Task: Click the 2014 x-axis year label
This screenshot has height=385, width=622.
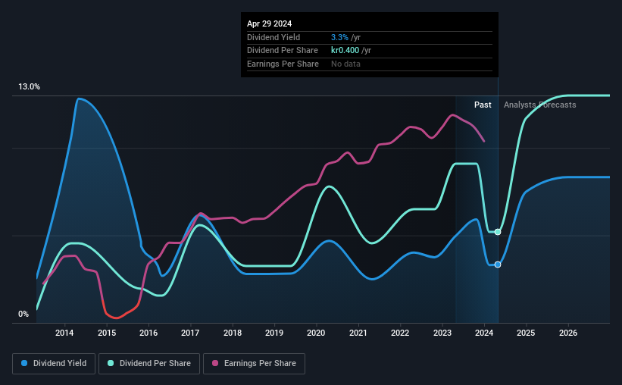Action: [64, 333]
